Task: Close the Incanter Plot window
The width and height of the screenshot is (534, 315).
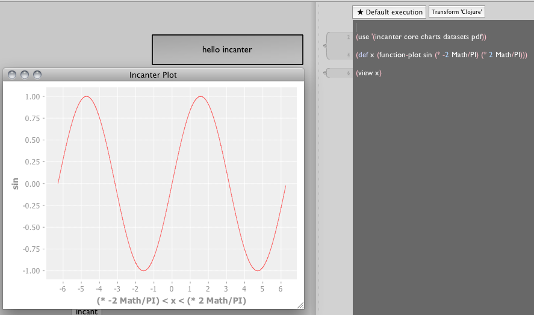Action: [12, 75]
